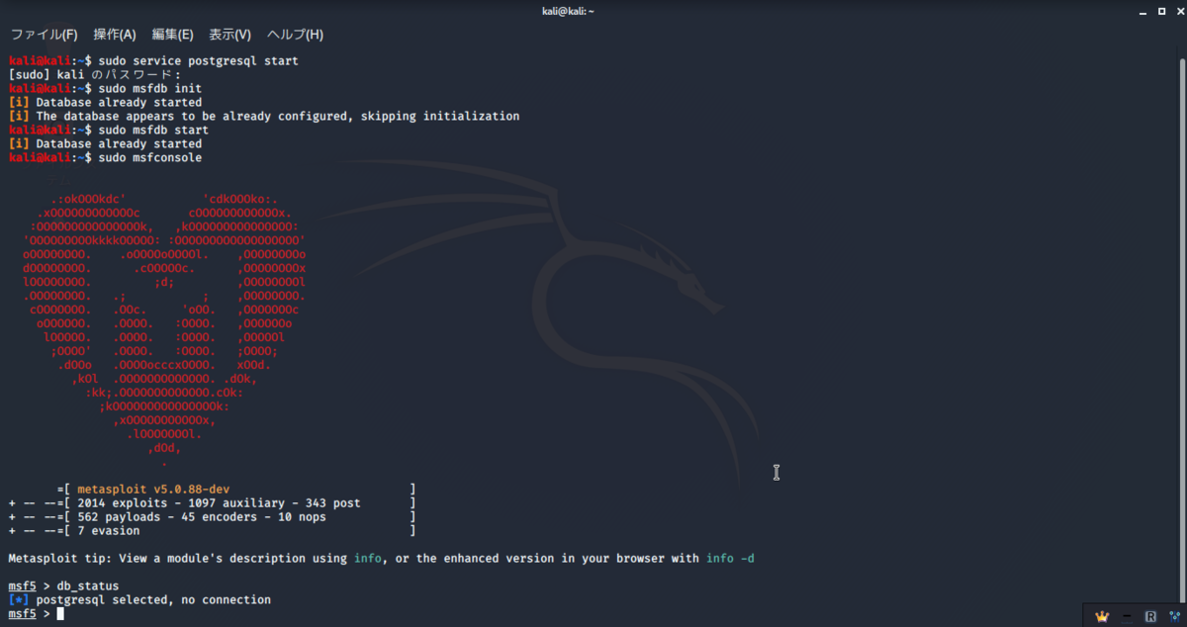Click '2014 exploits - 1097 auxiliary' line
The image size is (1187, 627).
[x=219, y=503]
